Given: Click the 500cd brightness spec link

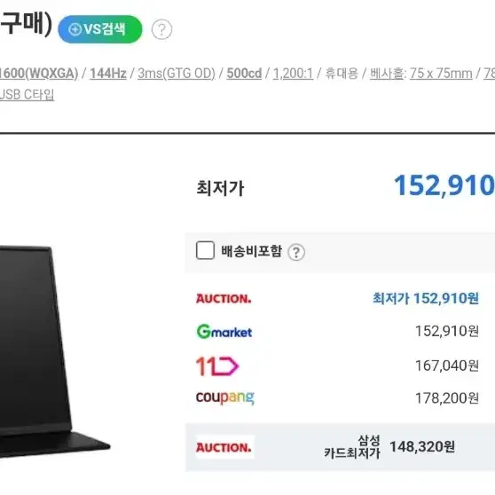Looking at the screenshot, I should click(244, 74).
